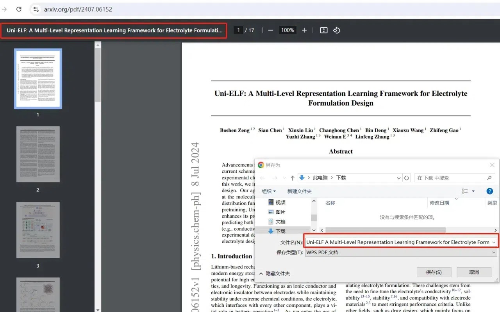Click the site info icon in the address bar
Viewport: 500px width, 312px height.
click(36, 9)
